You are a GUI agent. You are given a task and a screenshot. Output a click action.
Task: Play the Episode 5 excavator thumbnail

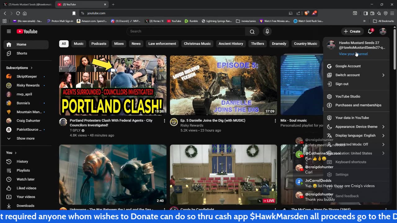coord(223,85)
